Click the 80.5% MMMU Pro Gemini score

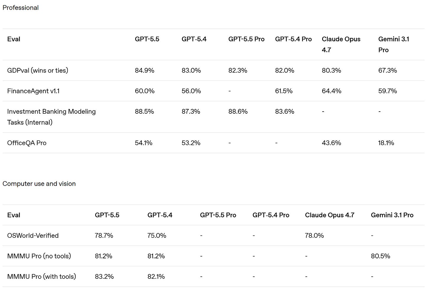[380, 256]
